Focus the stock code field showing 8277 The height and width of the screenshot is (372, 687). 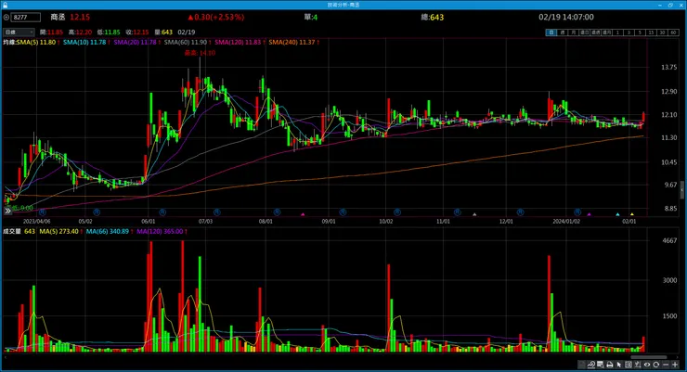coord(26,17)
